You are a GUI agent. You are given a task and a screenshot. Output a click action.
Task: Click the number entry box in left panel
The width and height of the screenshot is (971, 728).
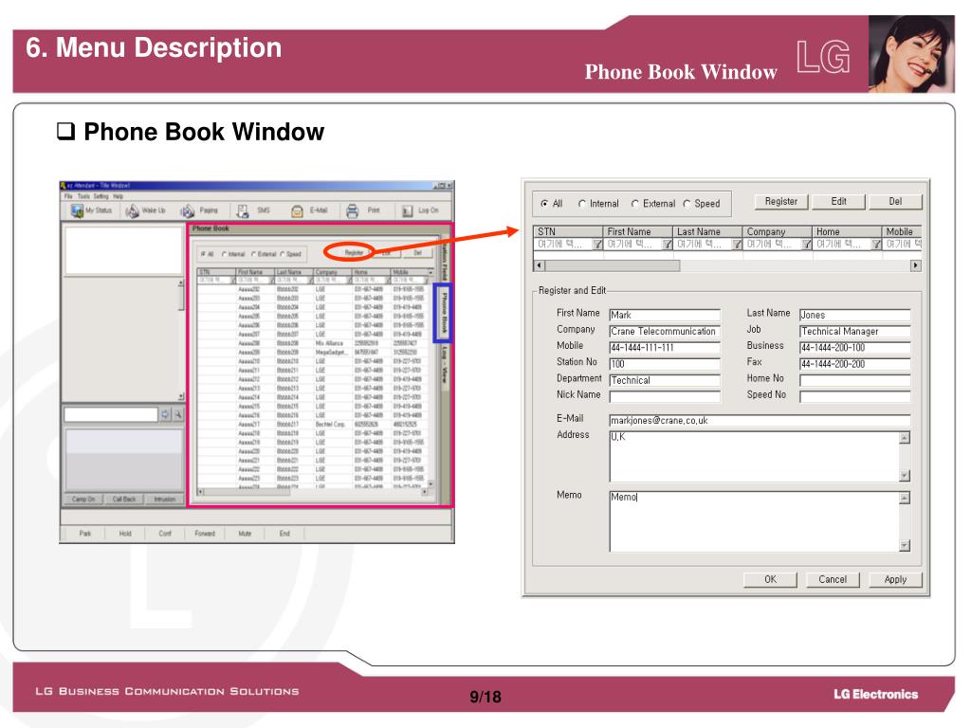coord(111,414)
